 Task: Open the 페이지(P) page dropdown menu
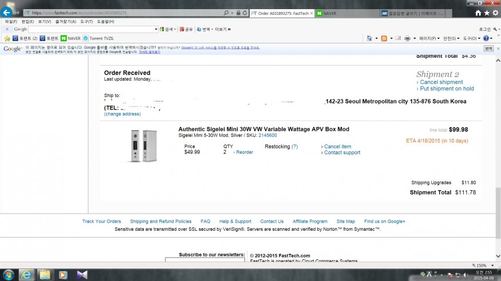429,38
